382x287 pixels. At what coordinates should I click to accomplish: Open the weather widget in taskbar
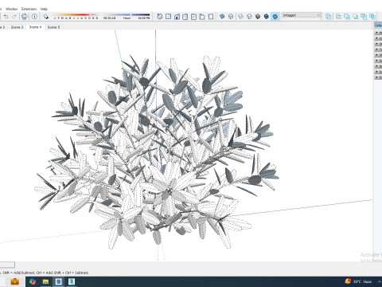[358, 281]
